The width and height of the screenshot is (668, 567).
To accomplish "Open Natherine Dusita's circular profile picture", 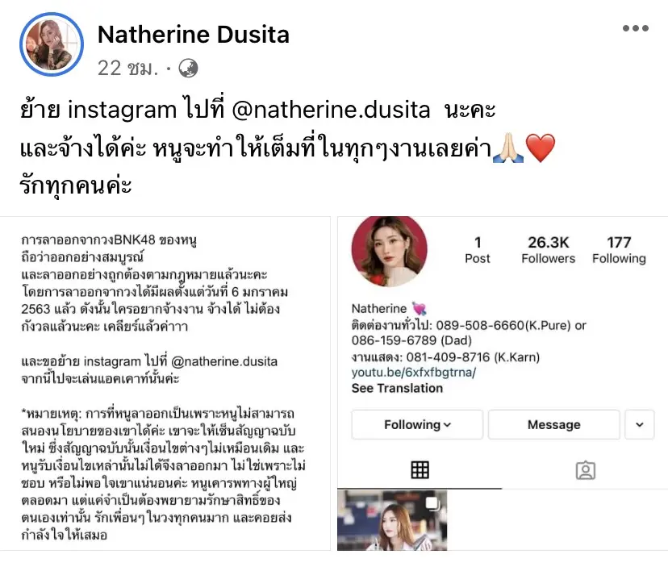I will (52, 44).
